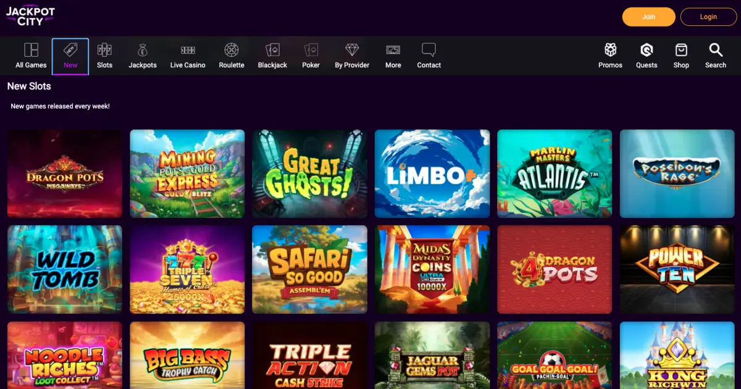
Task: Open More games icon
Action: (393, 50)
